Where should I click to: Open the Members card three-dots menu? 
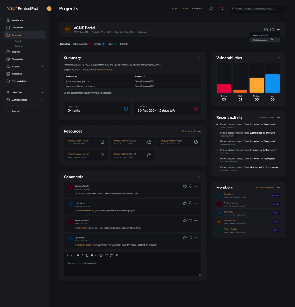pyautogui.click(x=278, y=188)
